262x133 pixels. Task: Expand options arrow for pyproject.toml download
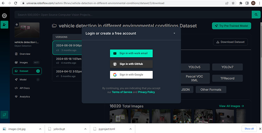pyautogui.click(x=131, y=129)
